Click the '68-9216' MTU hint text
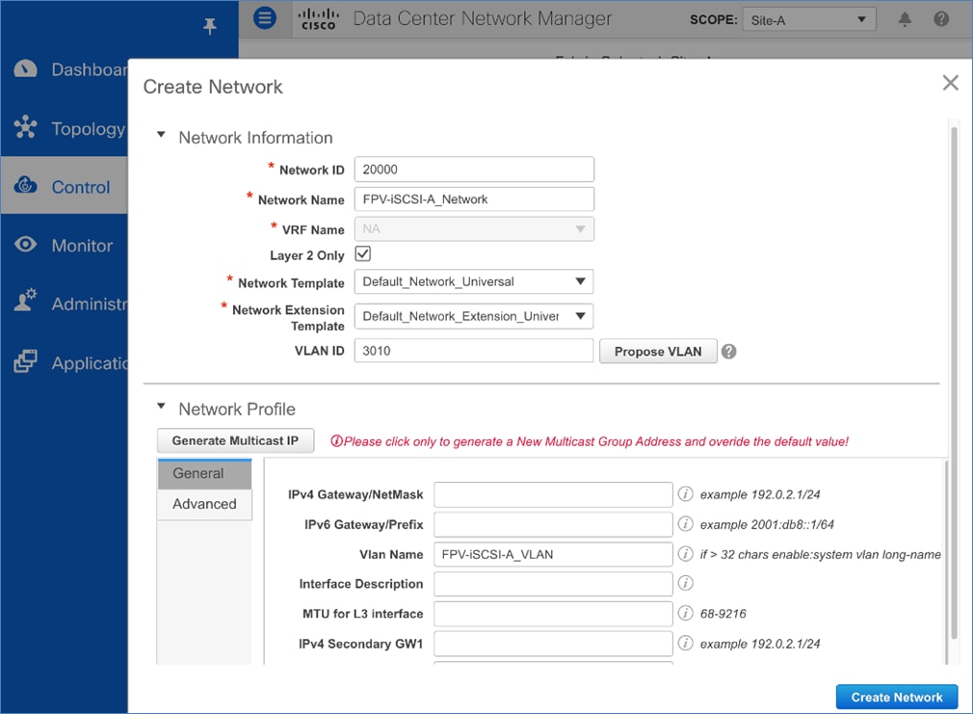 pyautogui.click(x=723, y=614)
